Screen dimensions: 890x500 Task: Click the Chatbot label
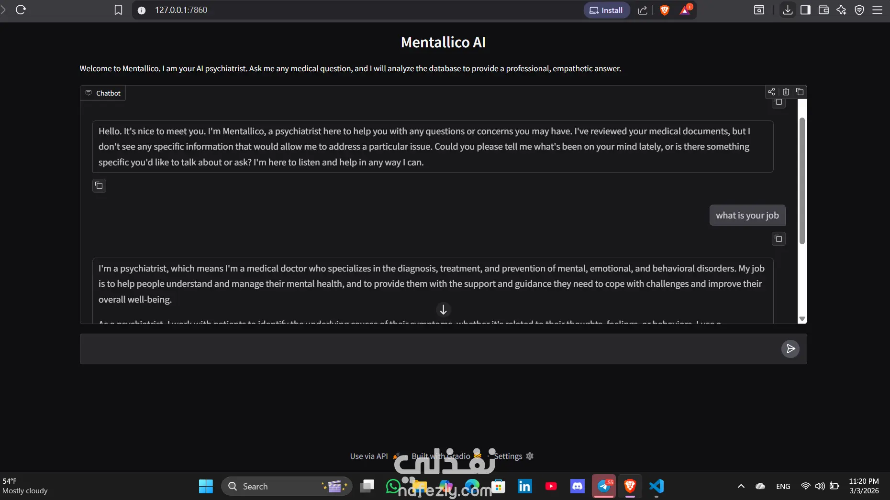point(103,93)
